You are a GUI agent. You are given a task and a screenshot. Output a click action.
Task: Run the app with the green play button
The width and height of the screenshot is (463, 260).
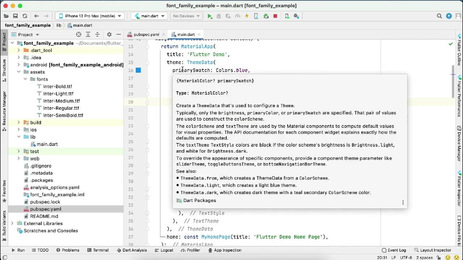coord(210,16)
